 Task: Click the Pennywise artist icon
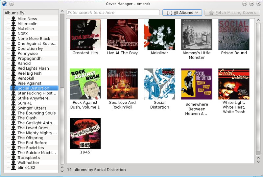pos(13,54)
